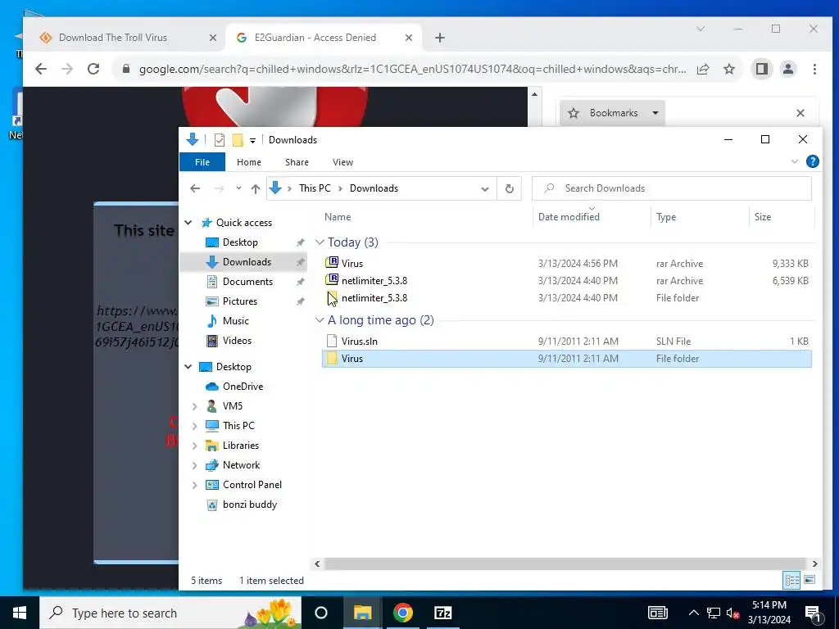
Task: Open Chrome three-dot menu
Action: click(814, 69)
